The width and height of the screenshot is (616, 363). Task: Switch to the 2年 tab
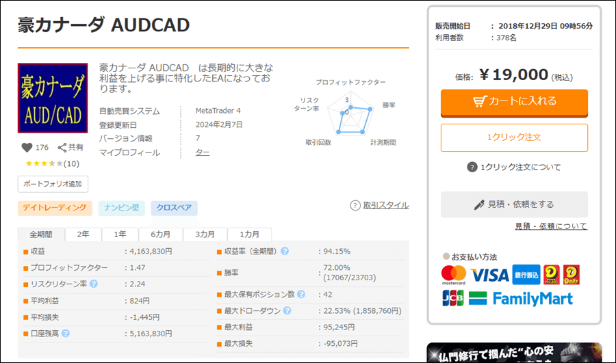pos(84,234)
